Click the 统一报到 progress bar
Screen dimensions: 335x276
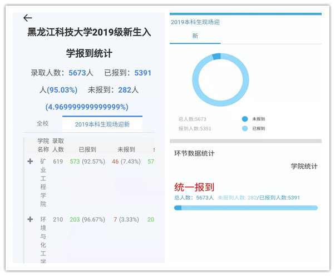[245, 208]
